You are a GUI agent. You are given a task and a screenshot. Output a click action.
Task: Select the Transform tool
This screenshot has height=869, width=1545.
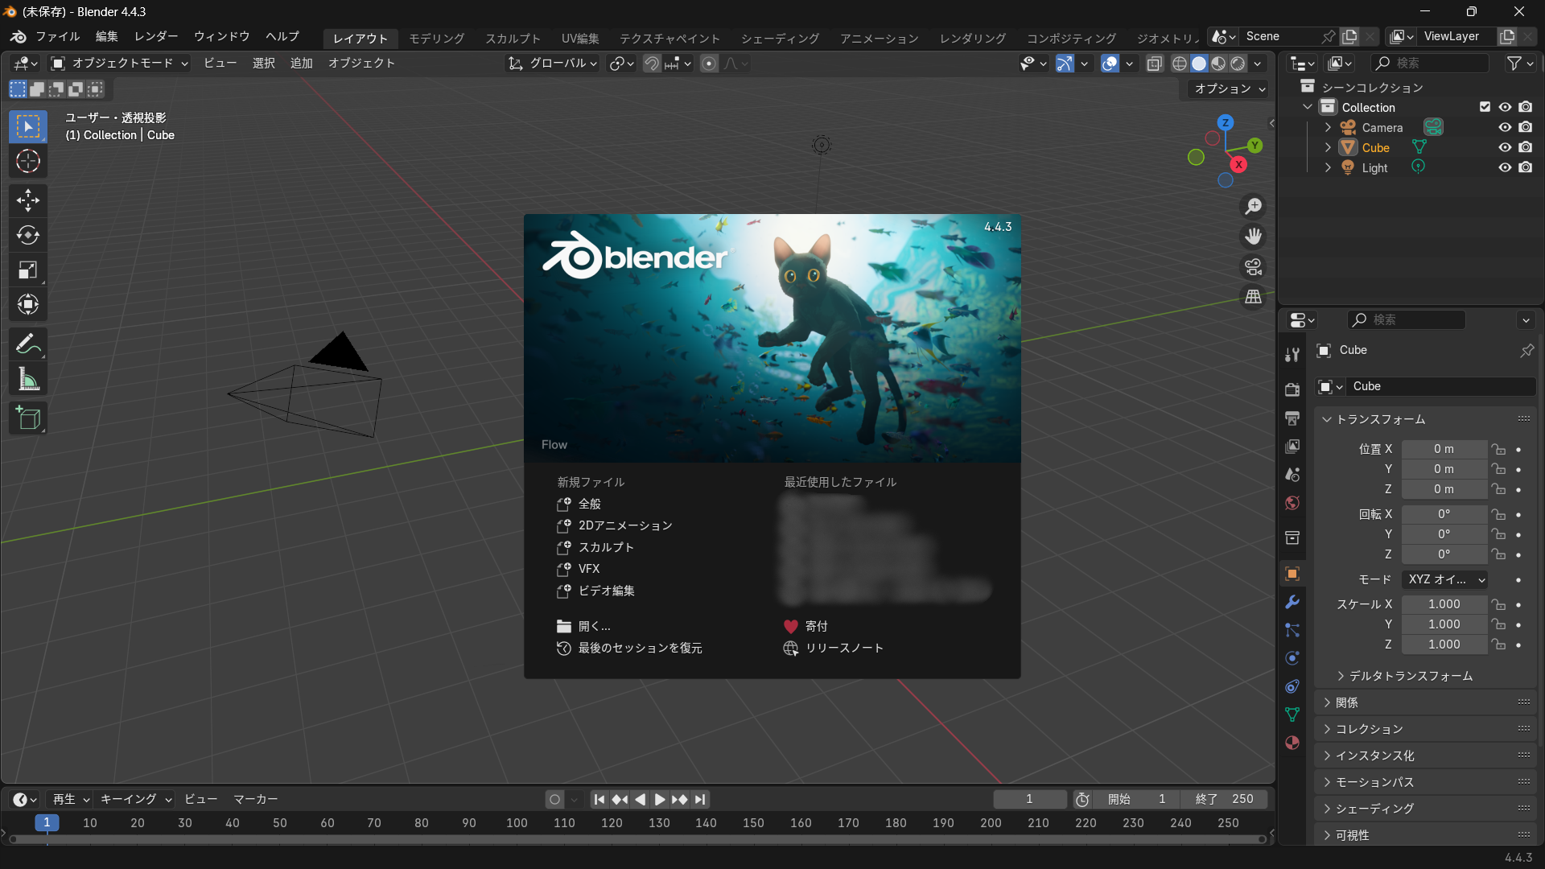click(x=28, y=304)
